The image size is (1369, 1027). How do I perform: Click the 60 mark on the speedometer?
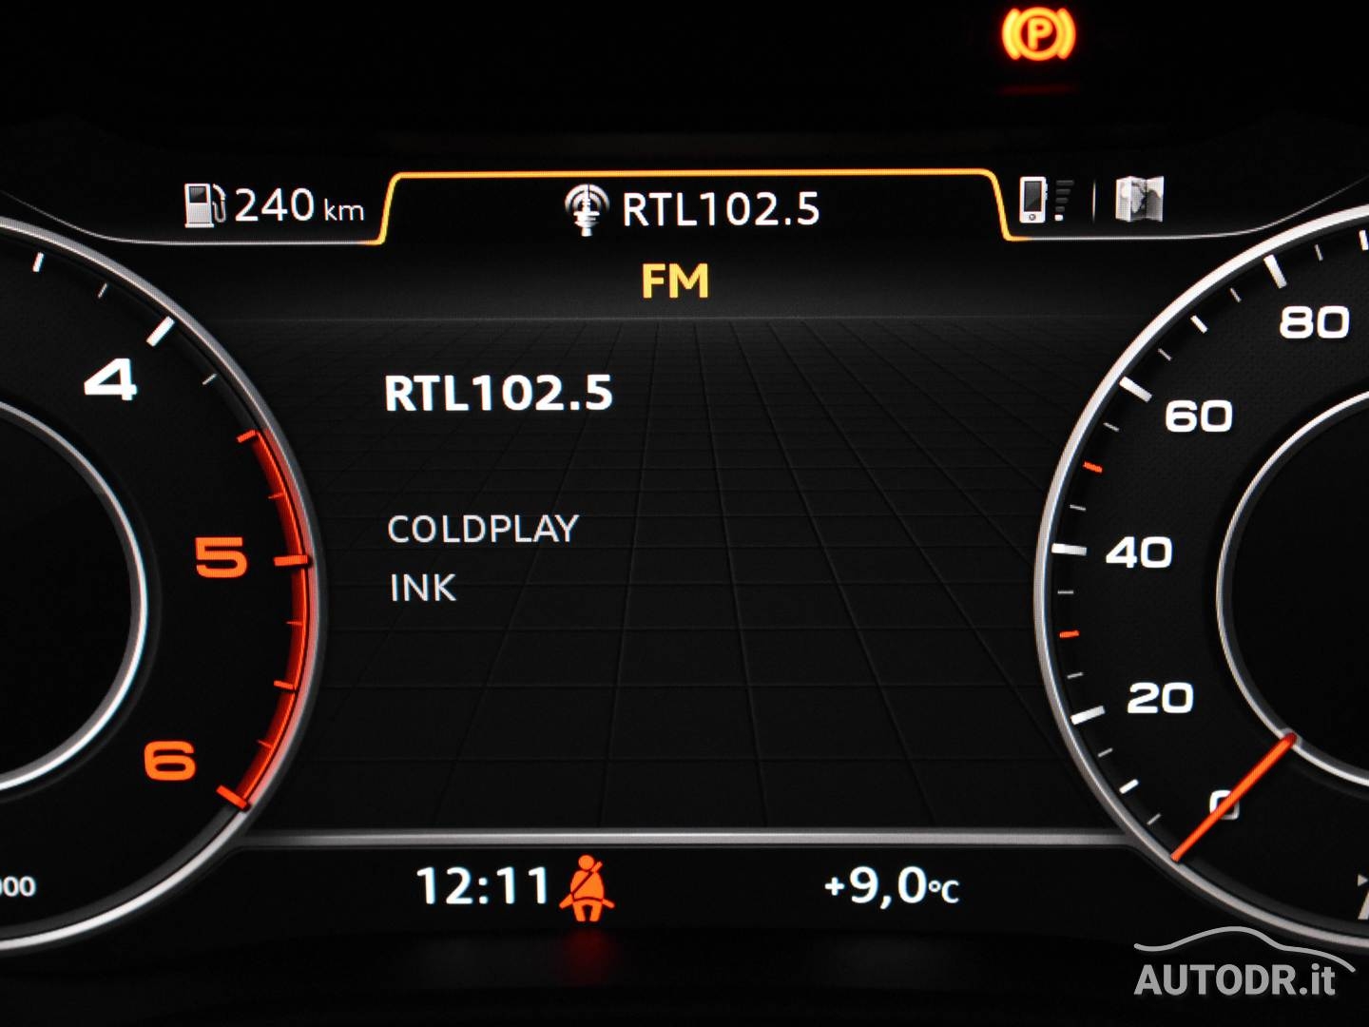tap(1198, 417)
